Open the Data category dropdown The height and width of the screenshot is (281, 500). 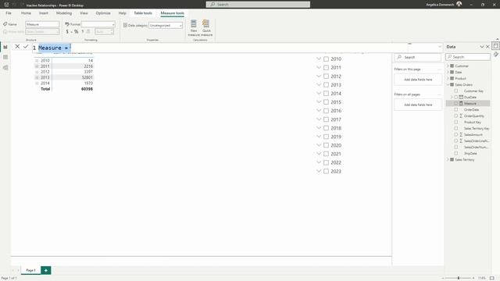pos(166,25)
